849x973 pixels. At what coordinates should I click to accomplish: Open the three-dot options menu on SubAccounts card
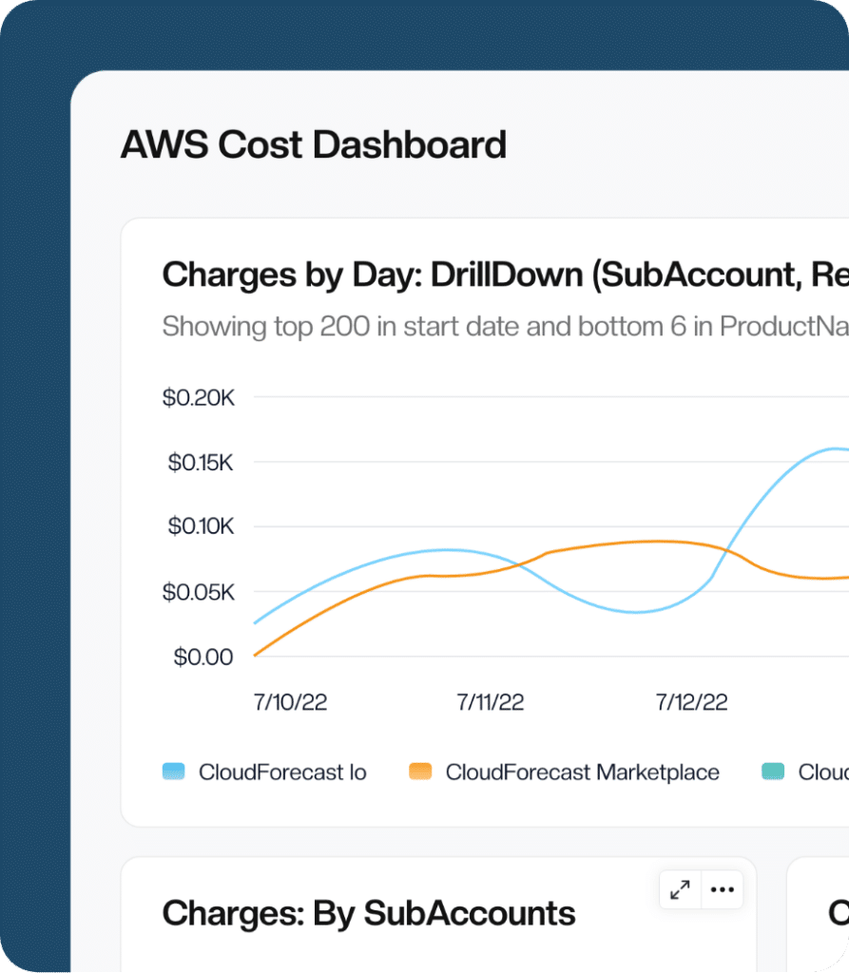point(723,889)
